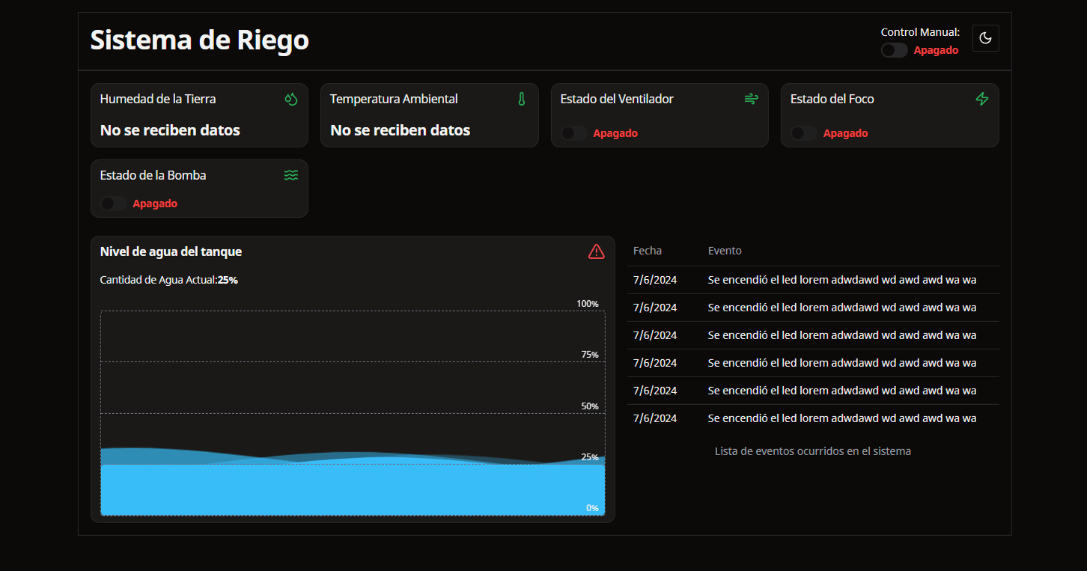Click the wind icon on Estado del Ventilador card
The image size is (1087, 571).
pyautogui.click(x=752, y=99)
